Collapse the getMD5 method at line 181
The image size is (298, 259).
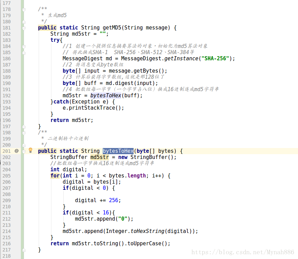pos(24,28)
